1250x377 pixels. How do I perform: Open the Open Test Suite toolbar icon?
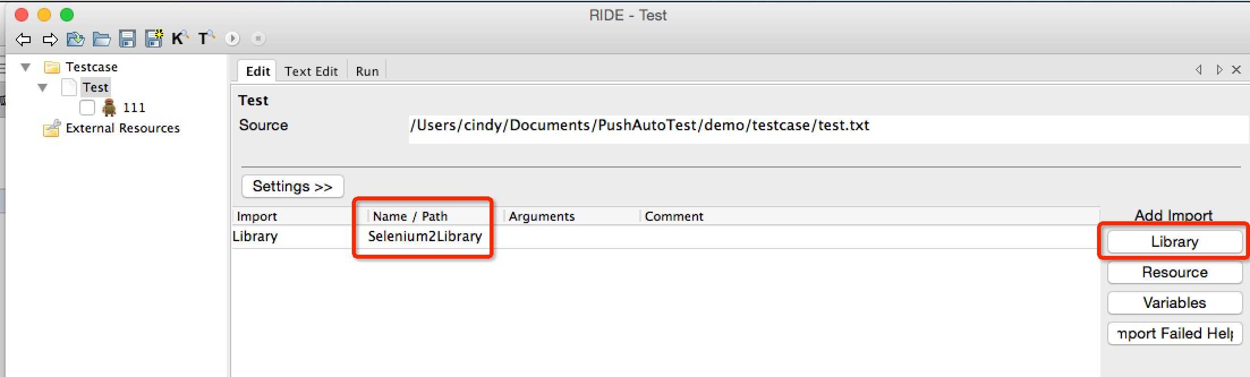tap(75, 39)
